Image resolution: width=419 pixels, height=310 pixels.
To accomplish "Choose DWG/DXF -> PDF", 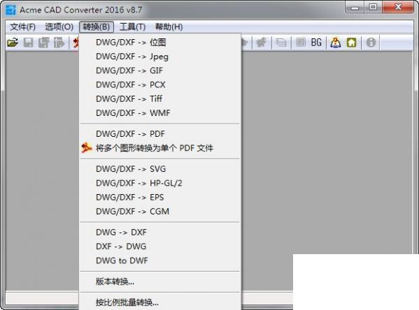I will pyautogui.click(x=160, y=133).
